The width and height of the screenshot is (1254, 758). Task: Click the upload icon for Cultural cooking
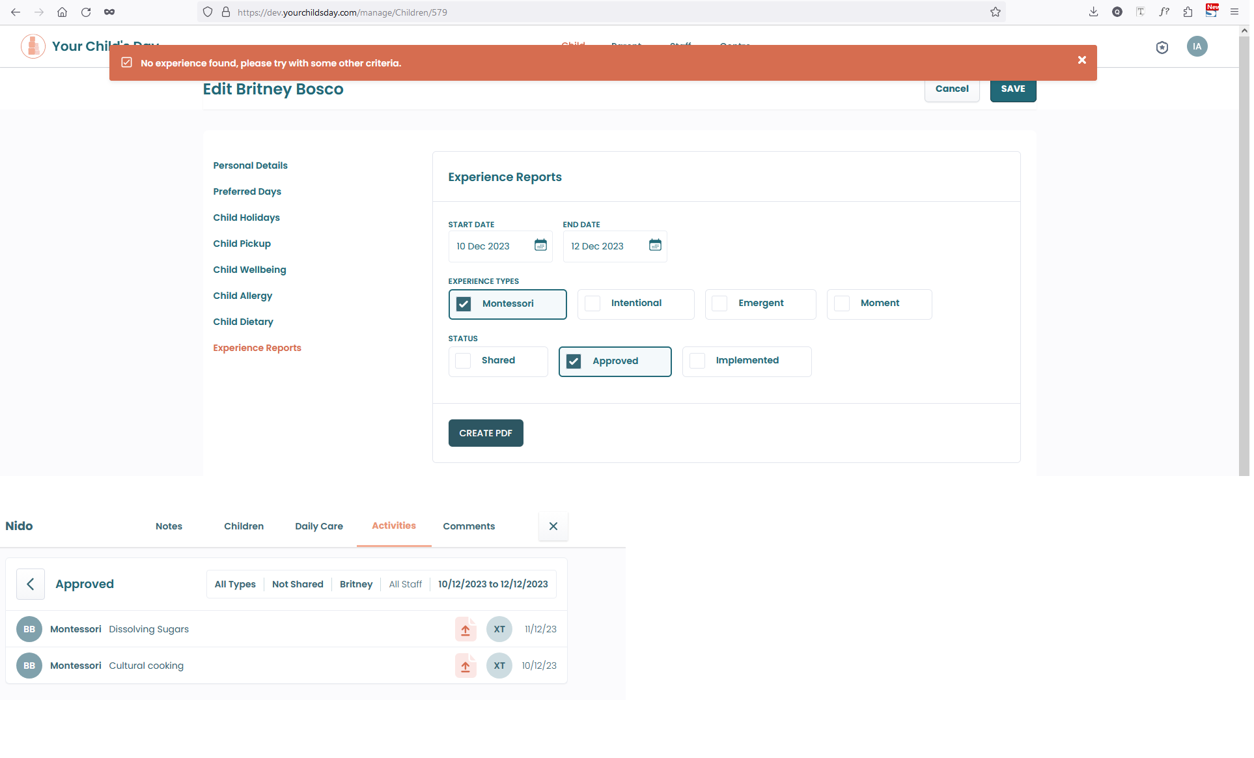466,666
